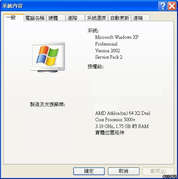
Task: Click the Windows XP logo monitor image
Action: 48,57
